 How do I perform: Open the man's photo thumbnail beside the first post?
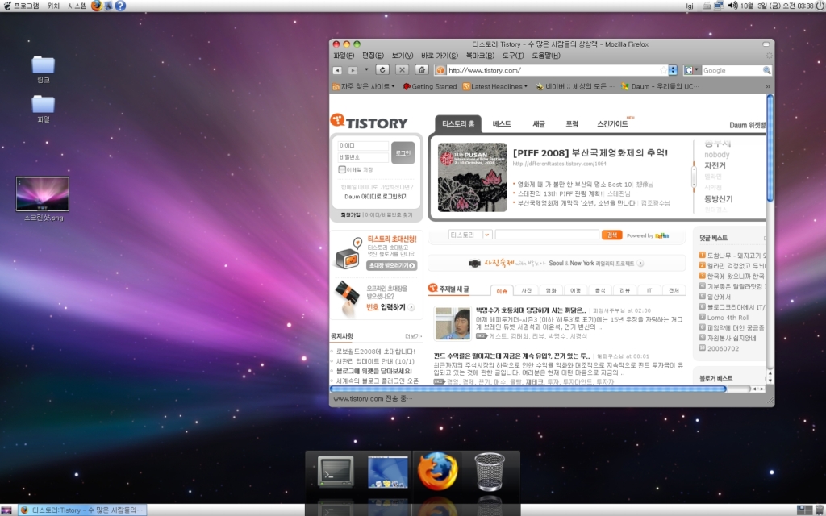click(x=452, y=323)
